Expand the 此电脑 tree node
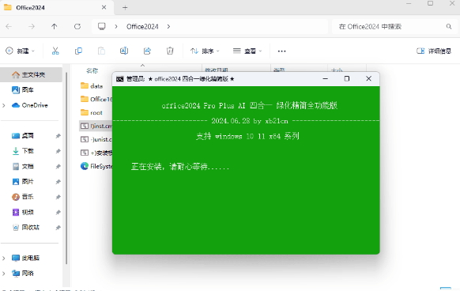This screenshot has height=291, width=460. [4, 258]
